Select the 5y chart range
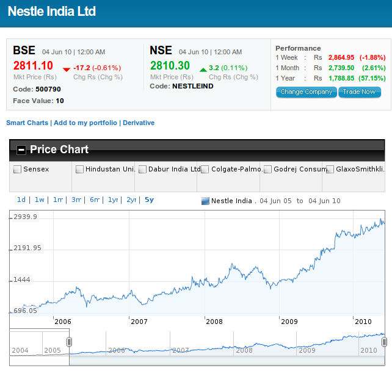 click(x=149, y=200)
